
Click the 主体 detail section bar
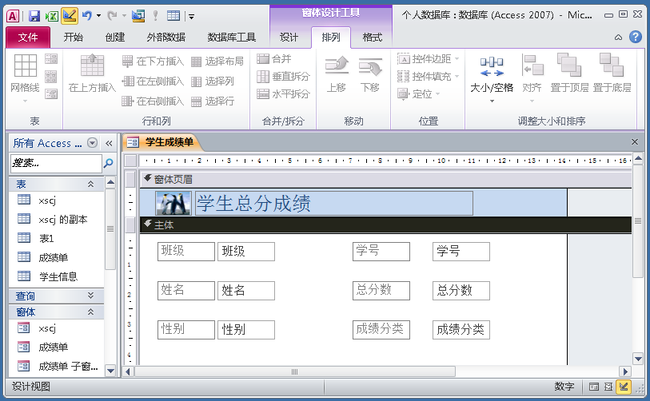pos(385,225)
